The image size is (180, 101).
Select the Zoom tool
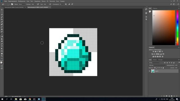point(2,56)
